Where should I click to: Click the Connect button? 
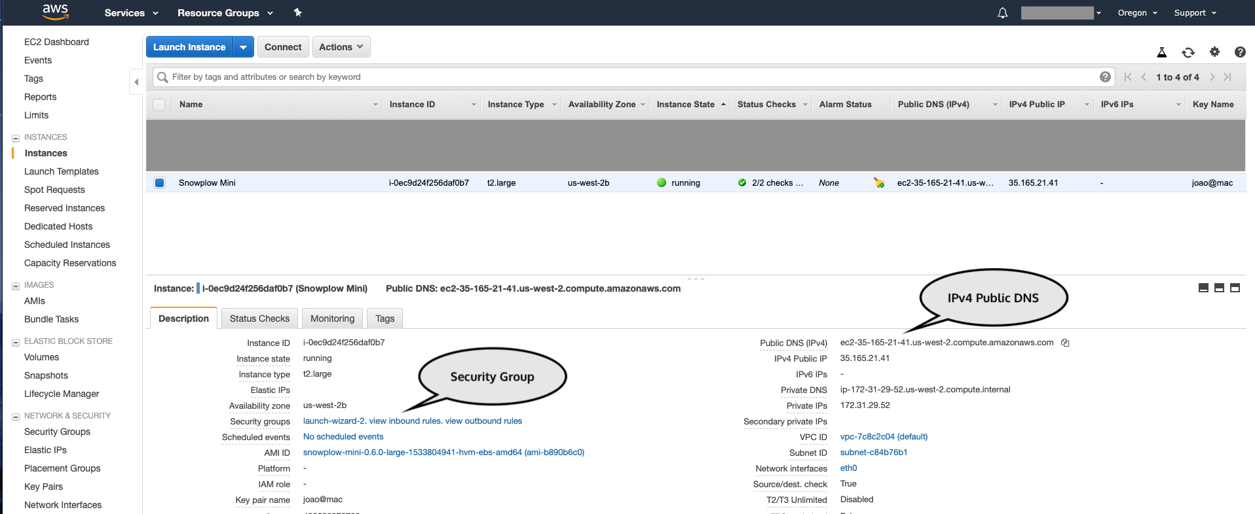tap(283, 47)
